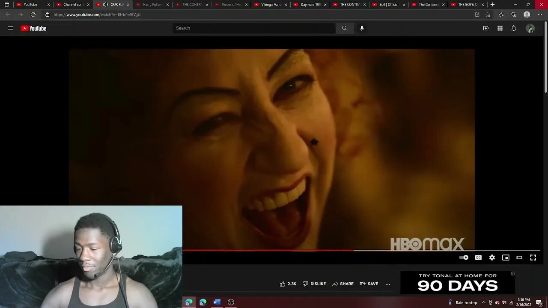
Task: Click the SAVE to playlist button
Action: 369,284
